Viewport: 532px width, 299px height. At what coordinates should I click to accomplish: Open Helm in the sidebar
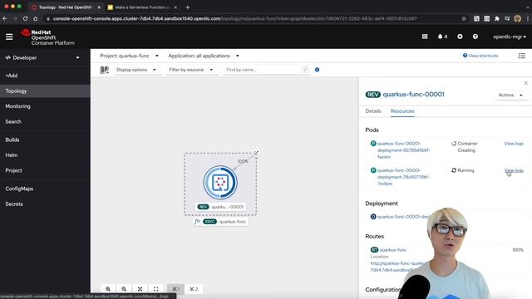pos(45,155)
